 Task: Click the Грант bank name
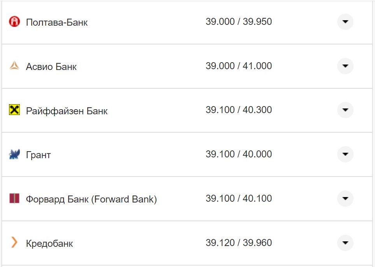(x=39, y=155)
